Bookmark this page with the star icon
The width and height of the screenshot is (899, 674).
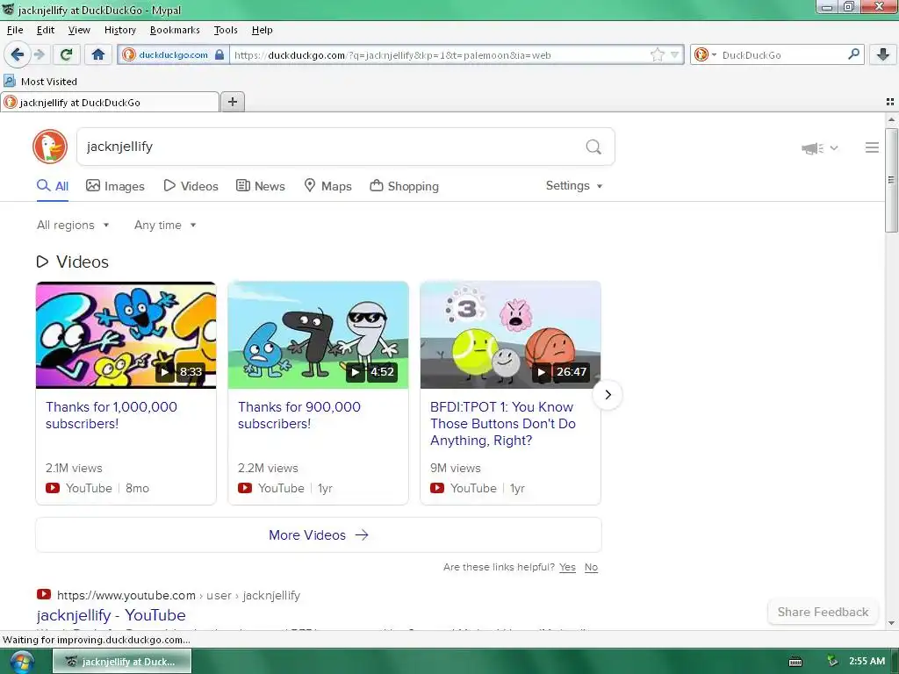point(657,55)
